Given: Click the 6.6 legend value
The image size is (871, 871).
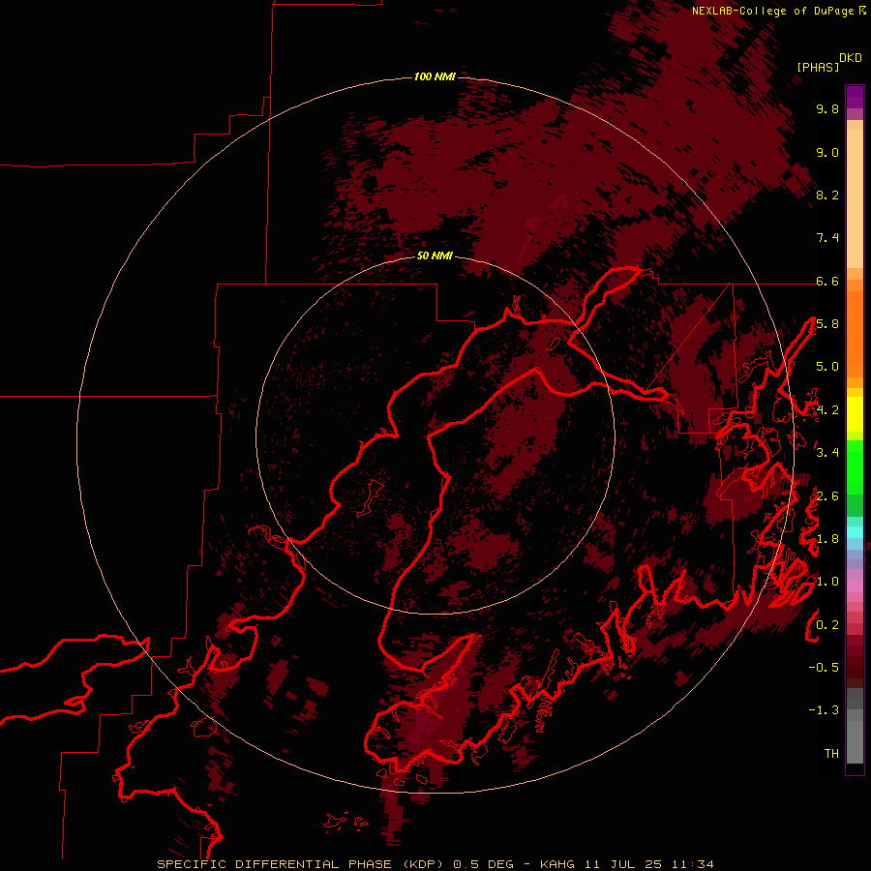Looking at the screenshot, I should coord(827,281).
